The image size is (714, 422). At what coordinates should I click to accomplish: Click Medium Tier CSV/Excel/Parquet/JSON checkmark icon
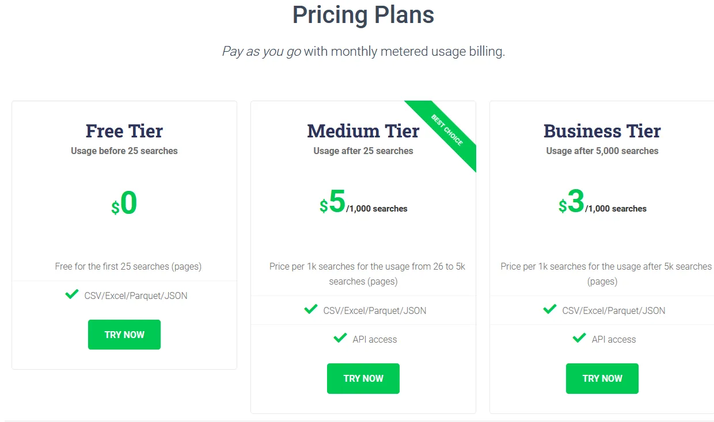[311, 309]
